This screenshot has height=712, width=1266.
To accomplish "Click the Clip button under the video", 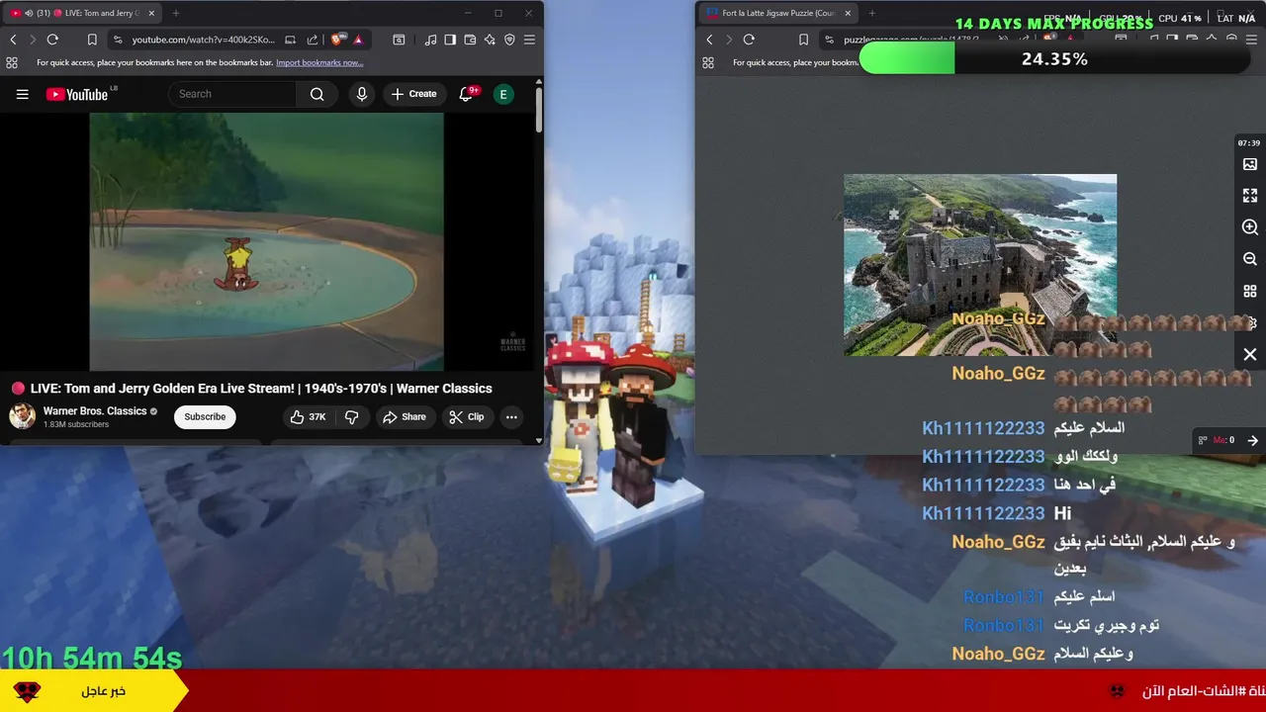I will tap(467, 417).
